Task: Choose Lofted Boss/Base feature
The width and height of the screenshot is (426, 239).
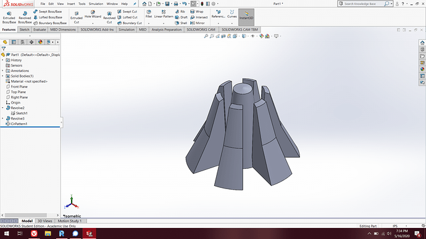Action: (48, 17)
